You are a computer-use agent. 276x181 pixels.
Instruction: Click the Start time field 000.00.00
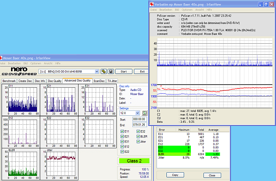[140, 119]
